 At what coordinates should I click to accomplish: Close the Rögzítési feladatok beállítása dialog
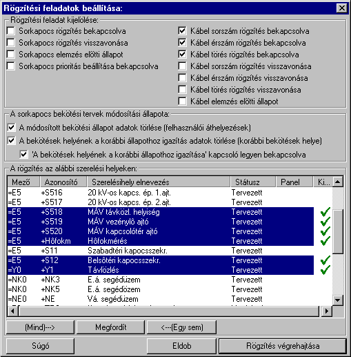[342, 8]
